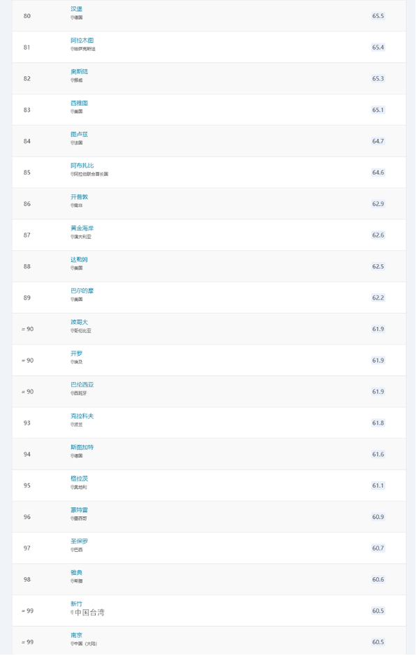Click the location pin icon under 奥斯陆

click(x=72, y=80)
